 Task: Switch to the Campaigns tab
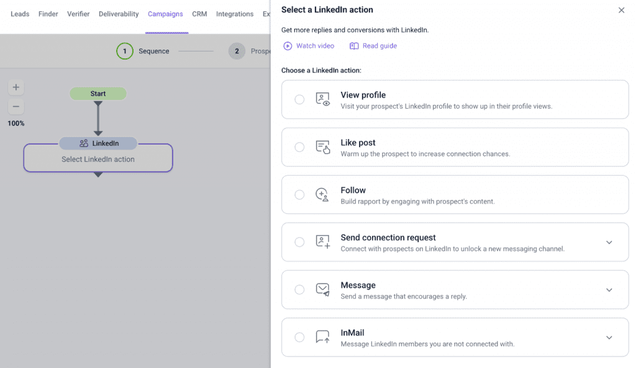pyautogui.click(x=165, y=14)
